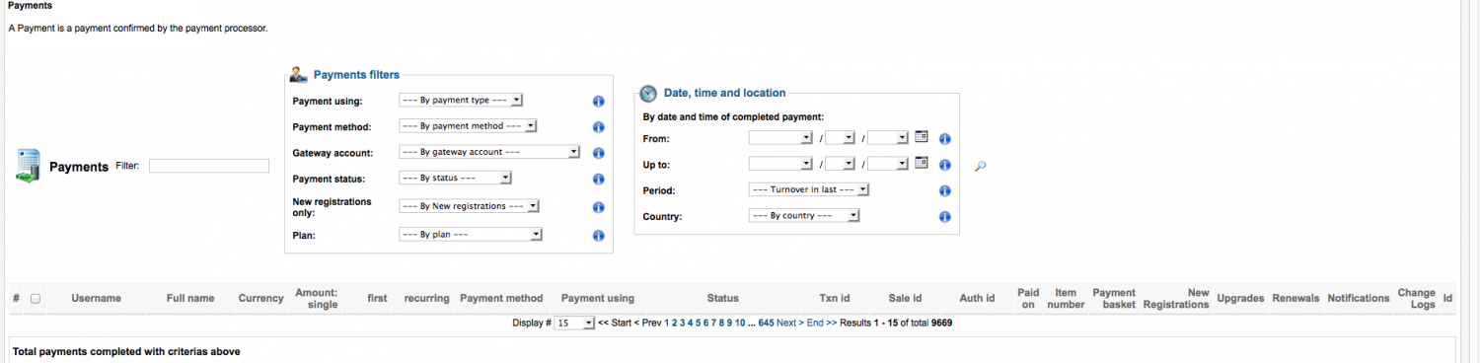Toggle the select-all checkbox in table header
The image size is (1480, 363).
(x=36, y=299)
